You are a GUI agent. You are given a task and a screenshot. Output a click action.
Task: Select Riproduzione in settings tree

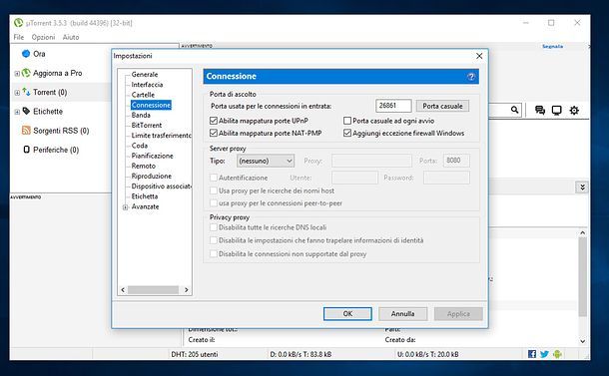click(x=151, y=176)
